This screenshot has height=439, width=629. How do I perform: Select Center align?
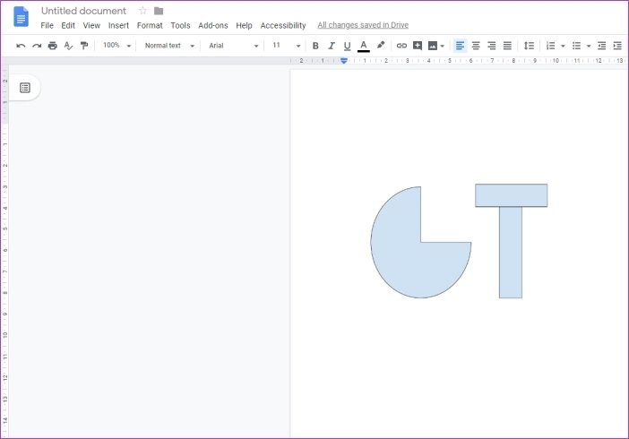pyautogui.click(x=476, y=46)
